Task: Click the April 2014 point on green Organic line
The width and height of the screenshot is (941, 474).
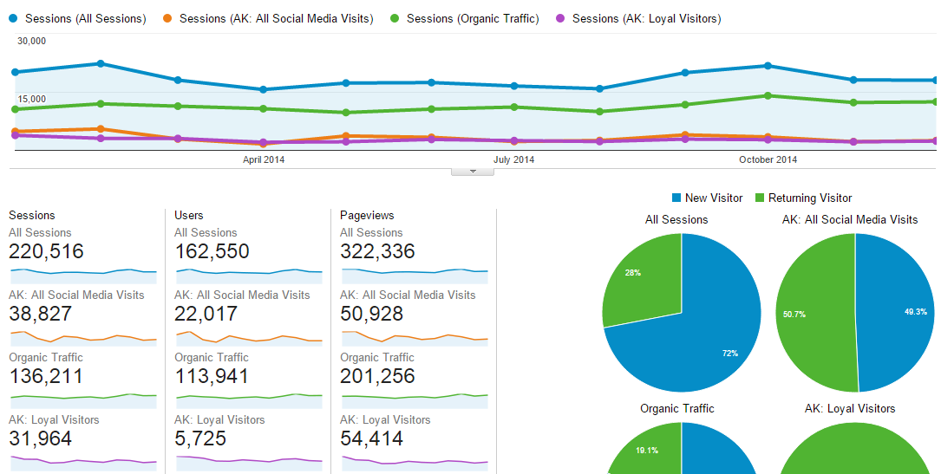Action: [x=263, y=108]
